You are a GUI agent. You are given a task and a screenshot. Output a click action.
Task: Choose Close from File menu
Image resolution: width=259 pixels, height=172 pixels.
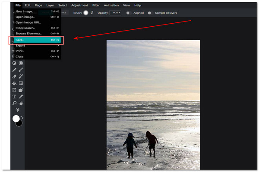click(37, 56)
